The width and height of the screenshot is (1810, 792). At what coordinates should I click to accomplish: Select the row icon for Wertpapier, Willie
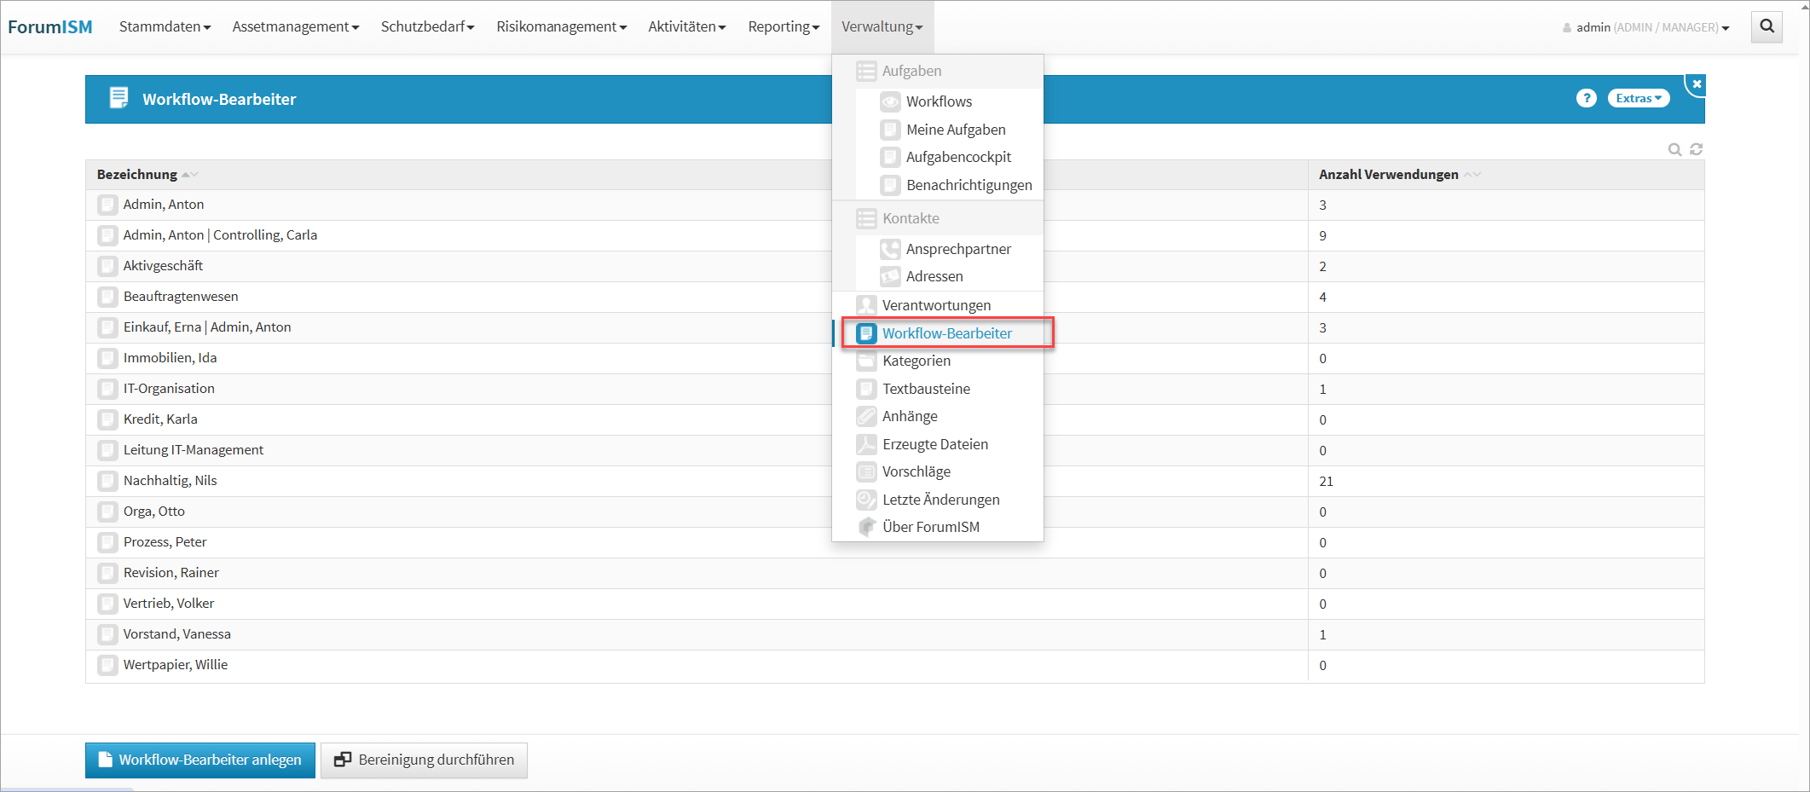pos(107,665)
